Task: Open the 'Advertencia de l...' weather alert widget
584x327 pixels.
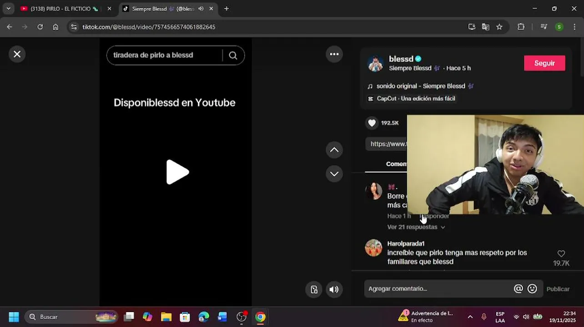Action: coord(426,317)
